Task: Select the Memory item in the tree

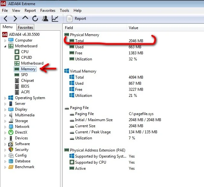Action: tap(25, 69)
